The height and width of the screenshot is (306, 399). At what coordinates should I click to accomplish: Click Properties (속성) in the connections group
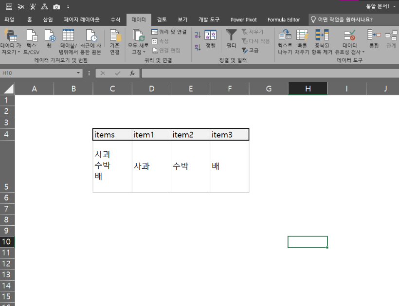click(160, 41)
